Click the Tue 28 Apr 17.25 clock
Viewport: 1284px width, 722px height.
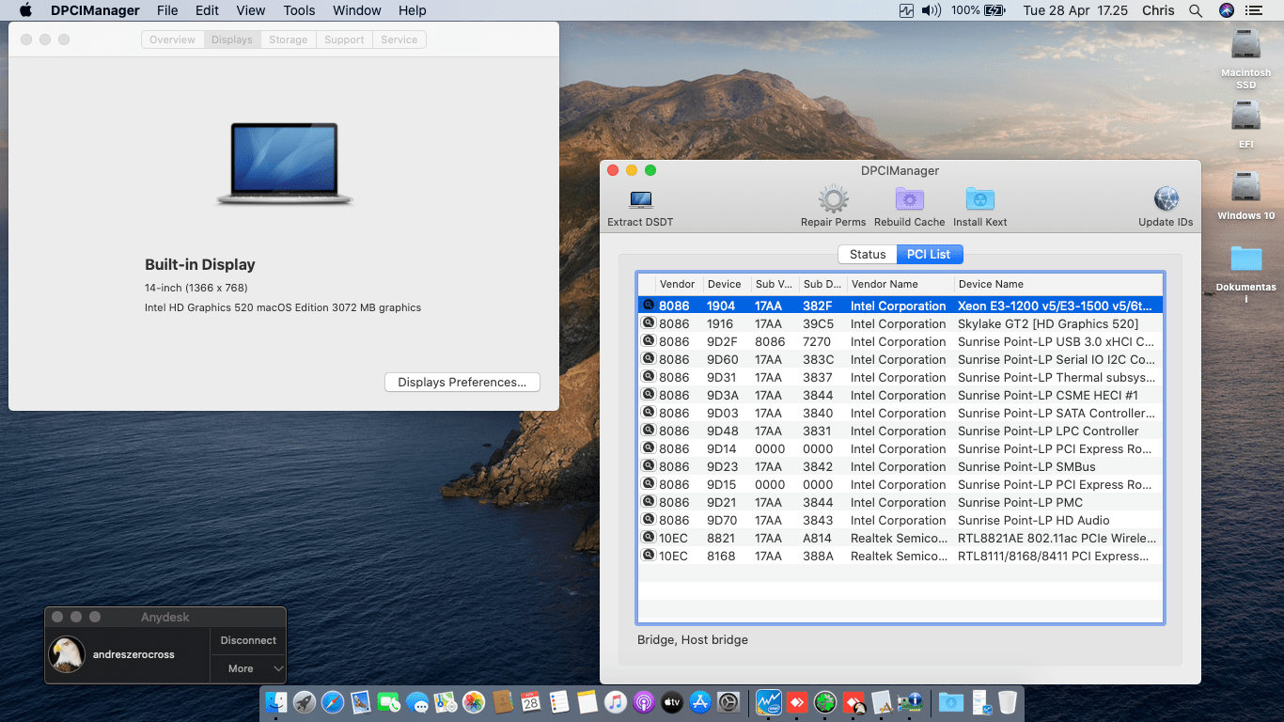point(1075,10)
